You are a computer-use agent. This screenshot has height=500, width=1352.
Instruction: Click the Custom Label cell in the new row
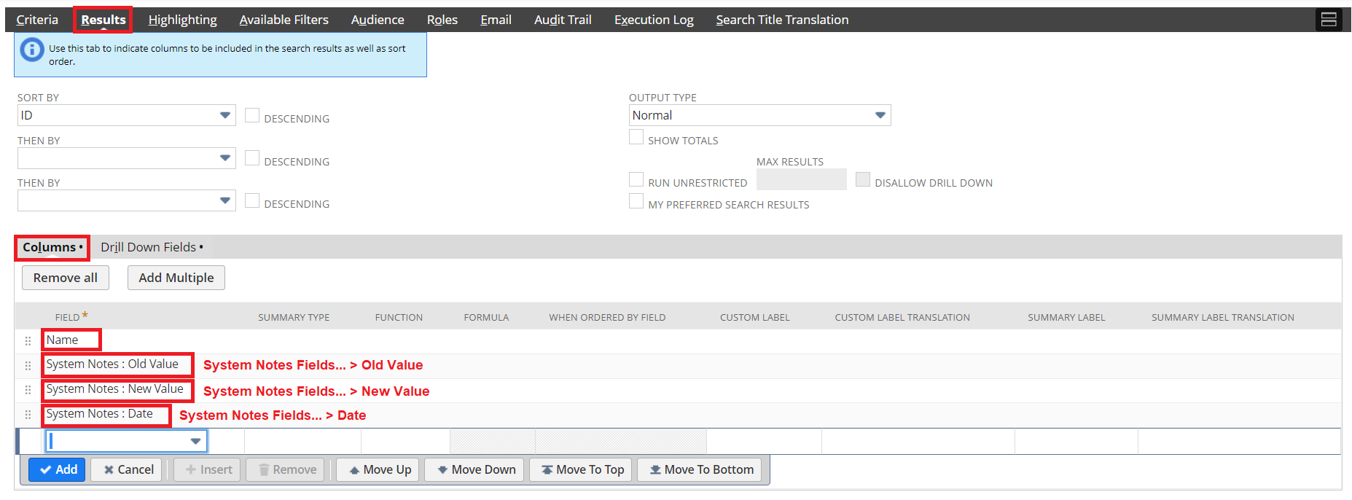764,441
